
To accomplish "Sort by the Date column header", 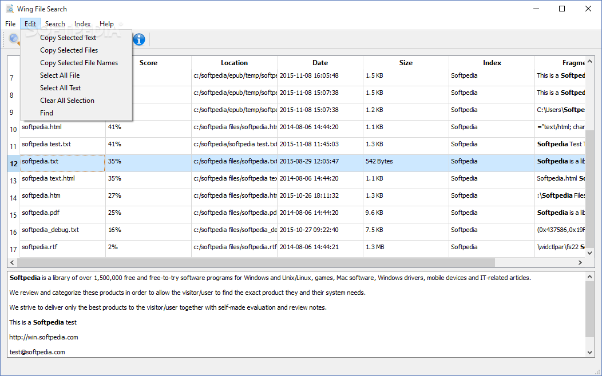I will click(x=320, y=63).
